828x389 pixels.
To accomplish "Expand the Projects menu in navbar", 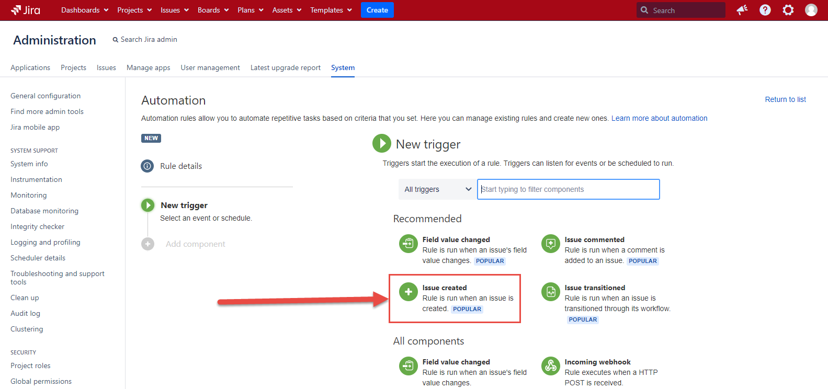I will [x=134, y=10].
